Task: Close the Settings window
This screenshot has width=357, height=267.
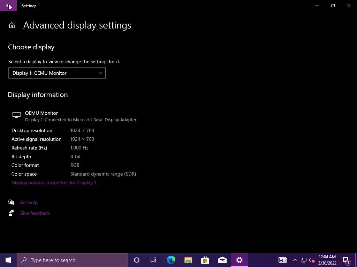Action: click(x=349, y=6)
